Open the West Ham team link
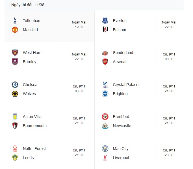Viewport: 193px width, 169px height. coord(32,53)
